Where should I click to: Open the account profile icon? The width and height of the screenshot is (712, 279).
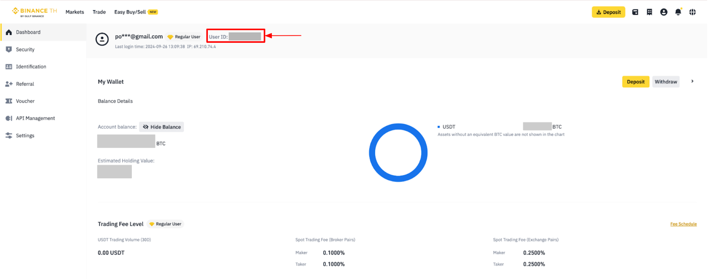point(663,12)
